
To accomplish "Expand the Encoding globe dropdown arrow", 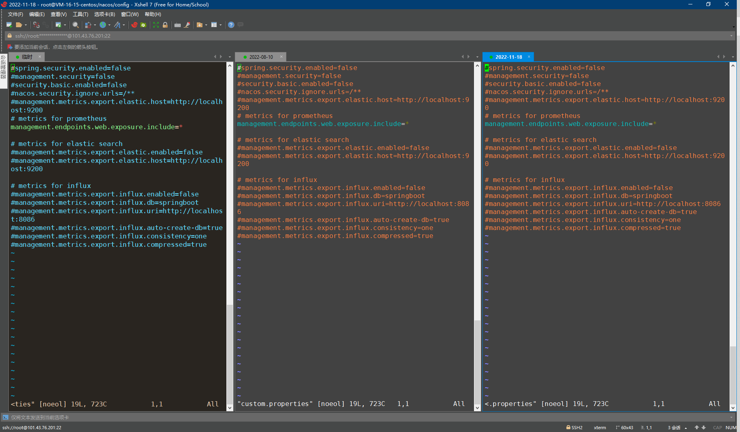I will pyautogui.click(x=109, y=25).
